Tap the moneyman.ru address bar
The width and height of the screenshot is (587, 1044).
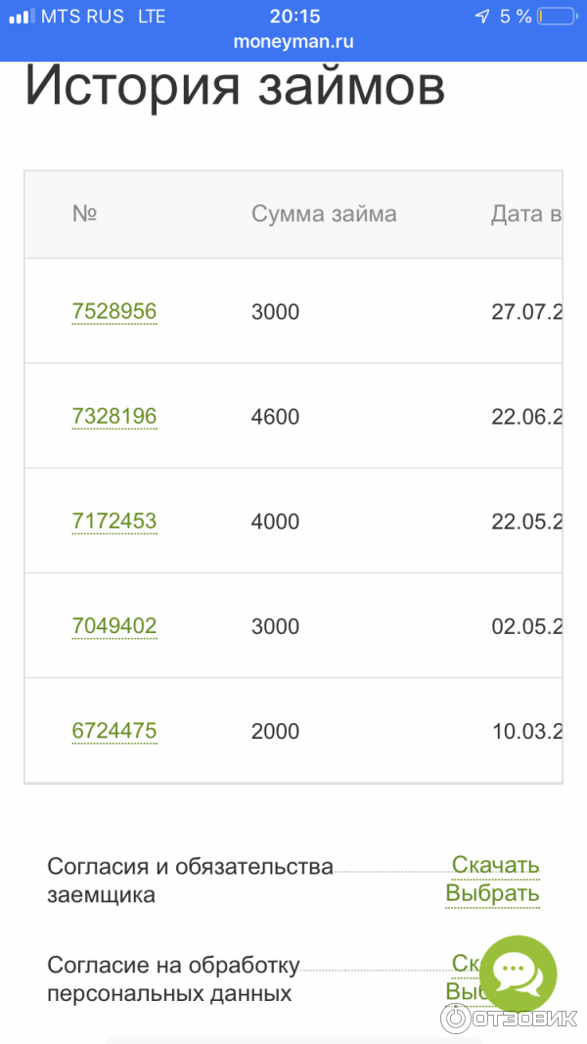293,42
